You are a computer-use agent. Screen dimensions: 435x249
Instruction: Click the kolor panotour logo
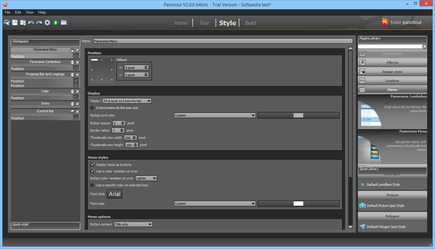(402, 22)
